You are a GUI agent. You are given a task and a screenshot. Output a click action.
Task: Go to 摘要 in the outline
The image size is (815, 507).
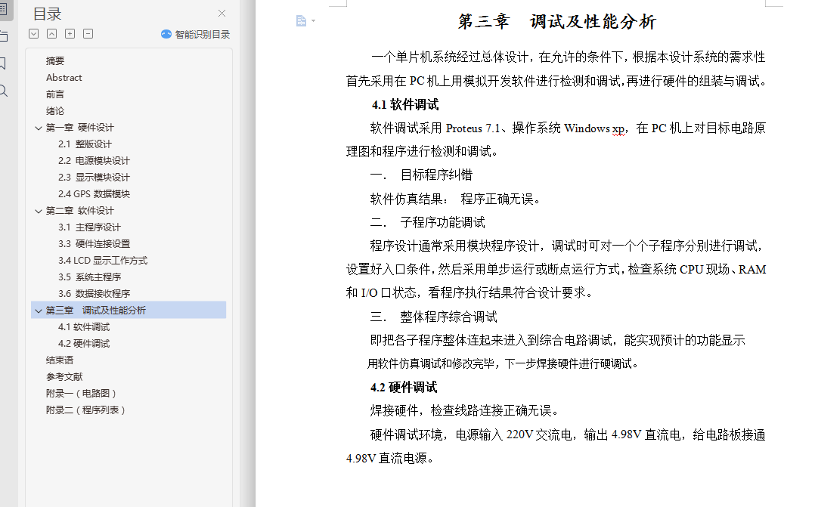click(x=55, y=60)
